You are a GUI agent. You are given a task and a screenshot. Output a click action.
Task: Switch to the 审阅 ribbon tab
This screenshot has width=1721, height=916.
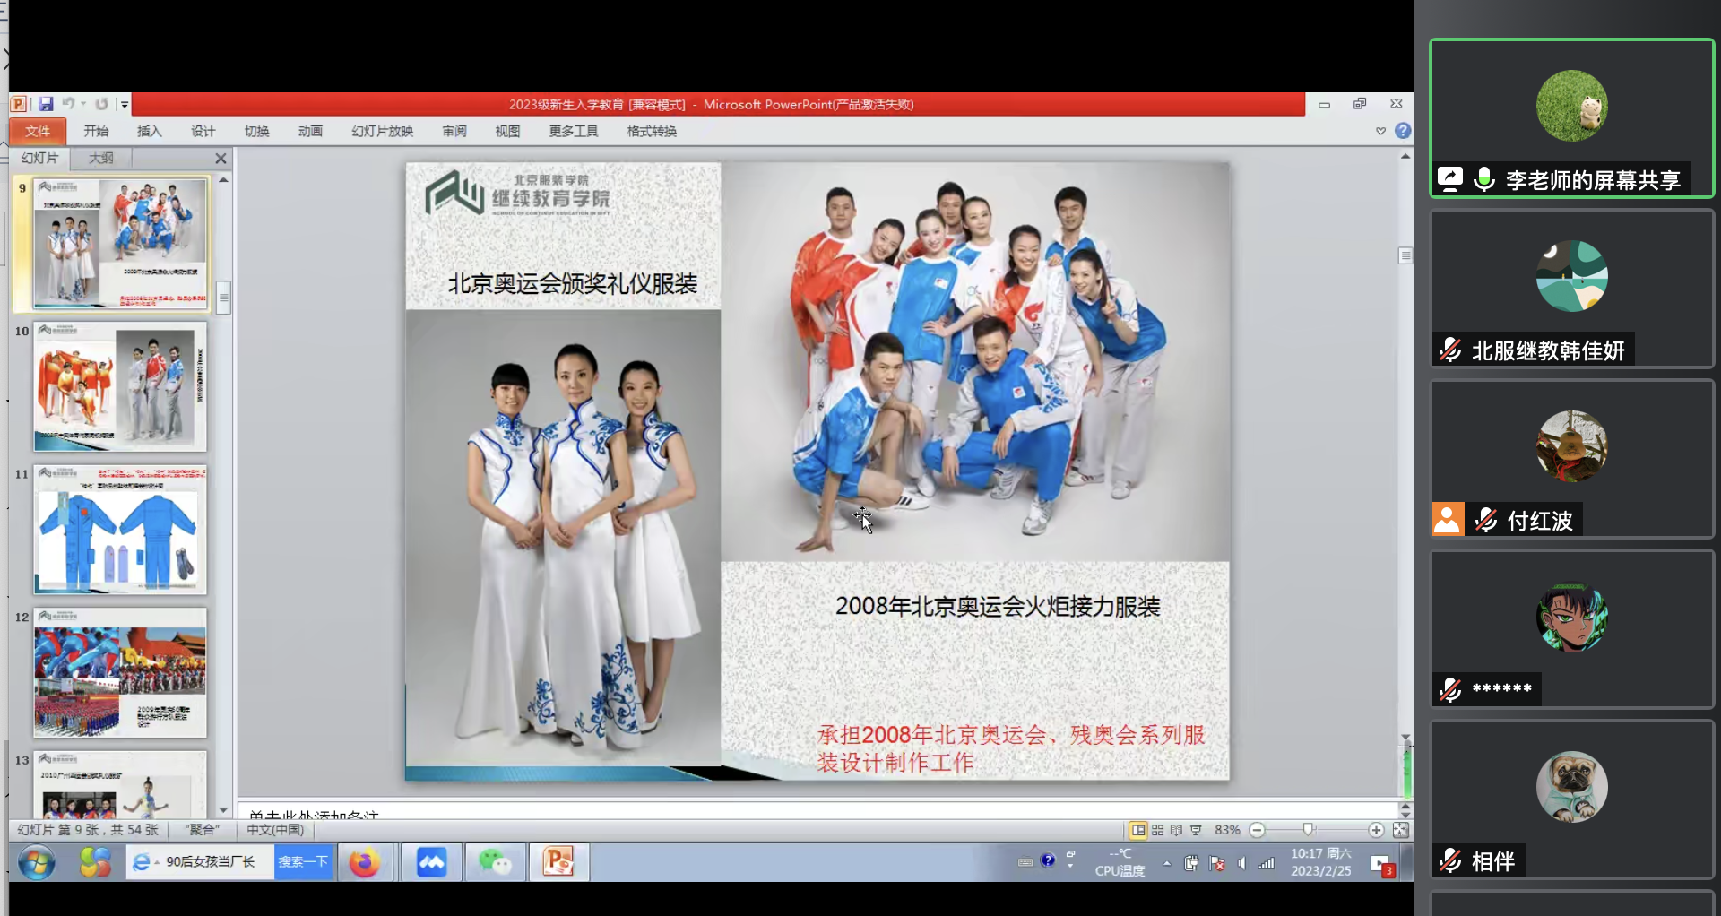pos(454,131)
